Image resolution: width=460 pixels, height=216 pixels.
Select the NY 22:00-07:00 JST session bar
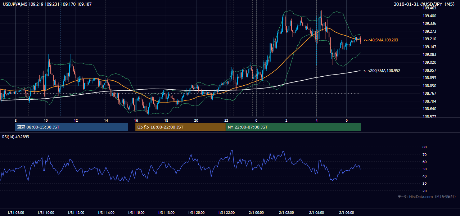[x=293, y=127]
